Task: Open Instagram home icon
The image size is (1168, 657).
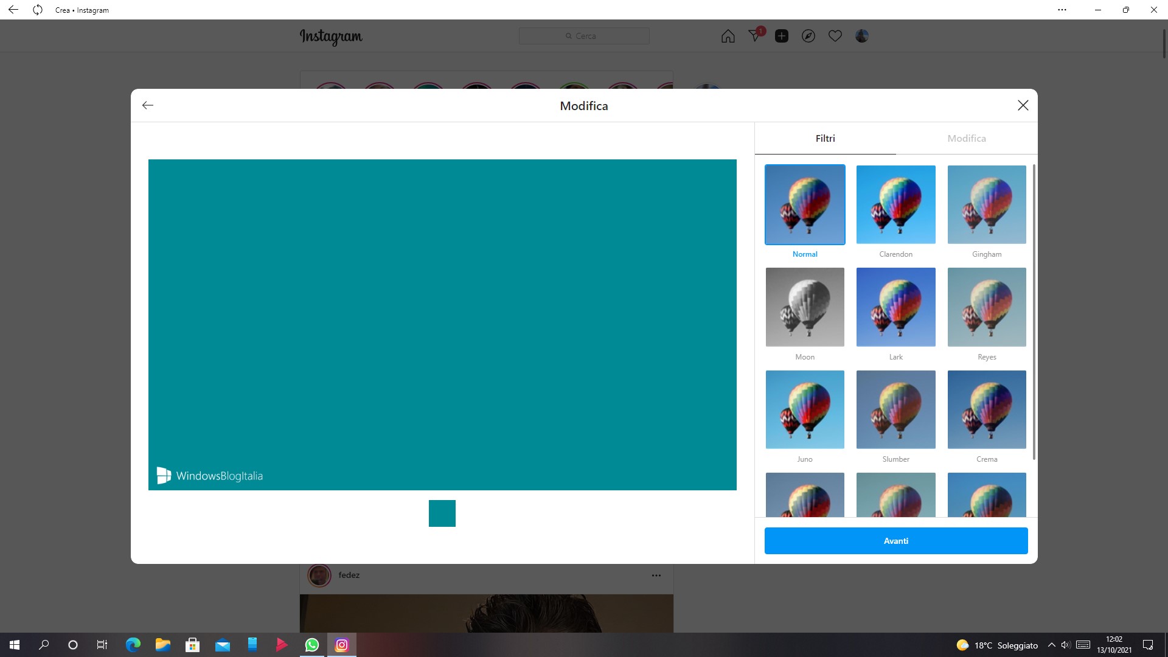Action: [728, 36]
